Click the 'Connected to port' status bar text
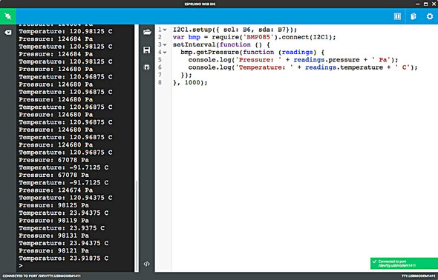 [42, 276]
